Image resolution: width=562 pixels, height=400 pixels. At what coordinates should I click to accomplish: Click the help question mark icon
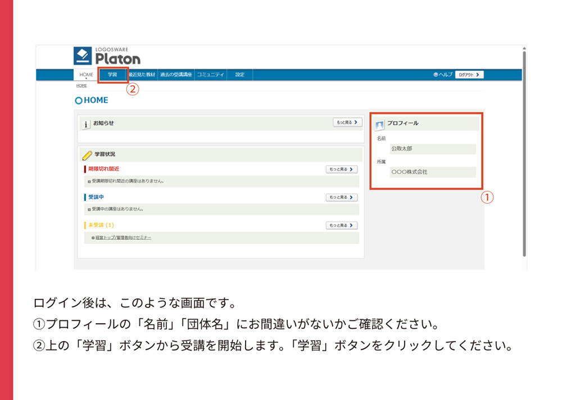tap(436, 75)
